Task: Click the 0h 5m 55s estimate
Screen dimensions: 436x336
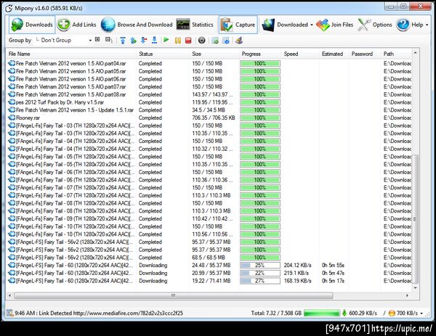Action: coord(333,266)
